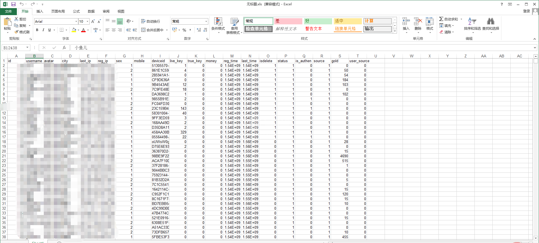
Task: Increase font size with large A icon
Action: coord(93,21)
